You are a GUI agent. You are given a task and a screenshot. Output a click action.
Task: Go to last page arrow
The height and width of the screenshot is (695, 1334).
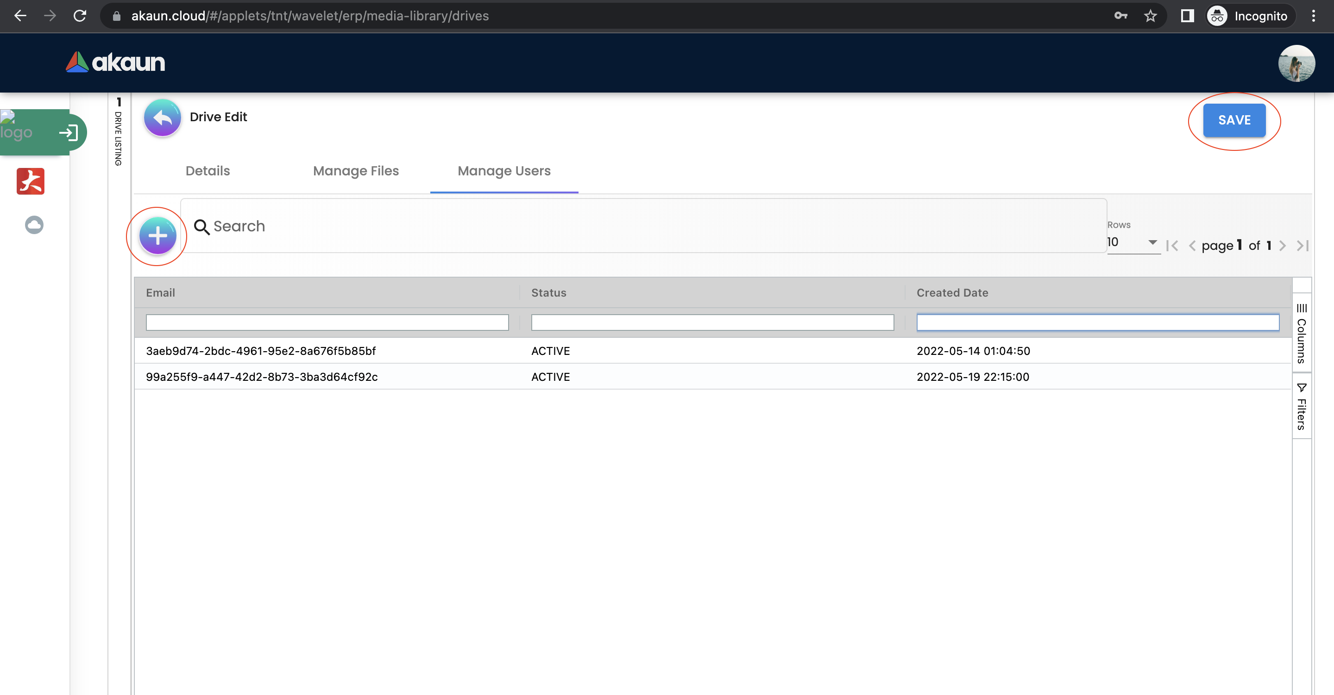click(x=1303, y=245)
